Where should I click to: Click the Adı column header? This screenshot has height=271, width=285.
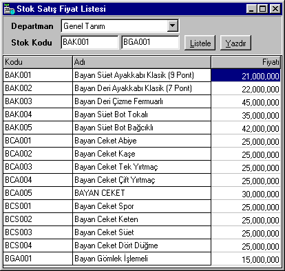(x=142, y=62)
